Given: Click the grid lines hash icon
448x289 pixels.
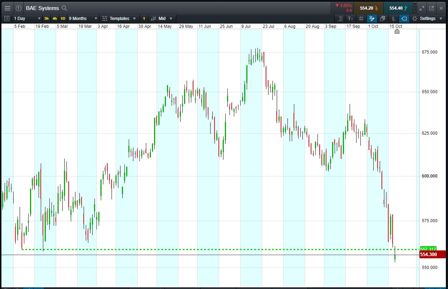Looking at the screenshot, I should coord(361,19).
